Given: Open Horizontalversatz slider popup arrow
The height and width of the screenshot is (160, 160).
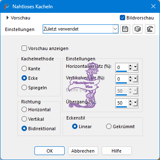Looking at the screenshot, I should 136,67.
